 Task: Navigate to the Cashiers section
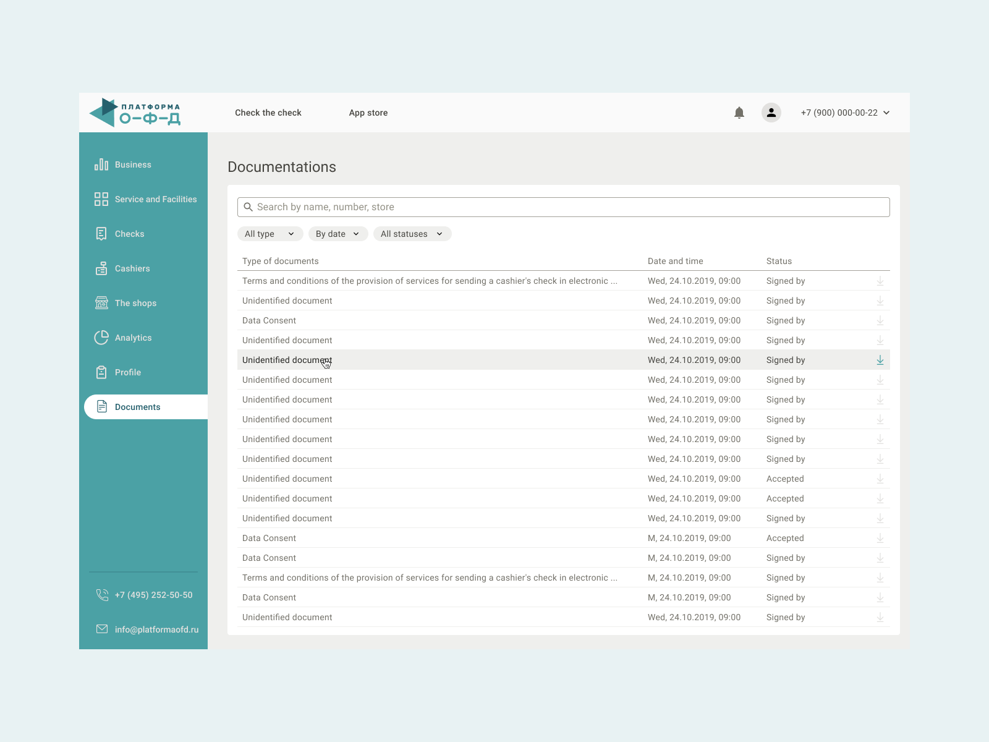[x=132, y=268]
